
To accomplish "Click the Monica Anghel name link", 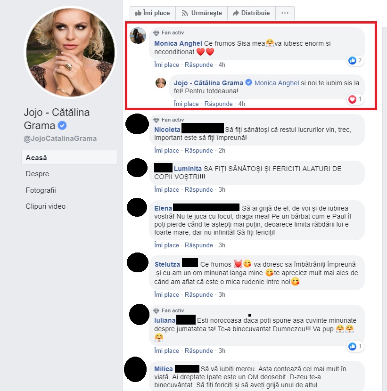I will tap(178, 43).
